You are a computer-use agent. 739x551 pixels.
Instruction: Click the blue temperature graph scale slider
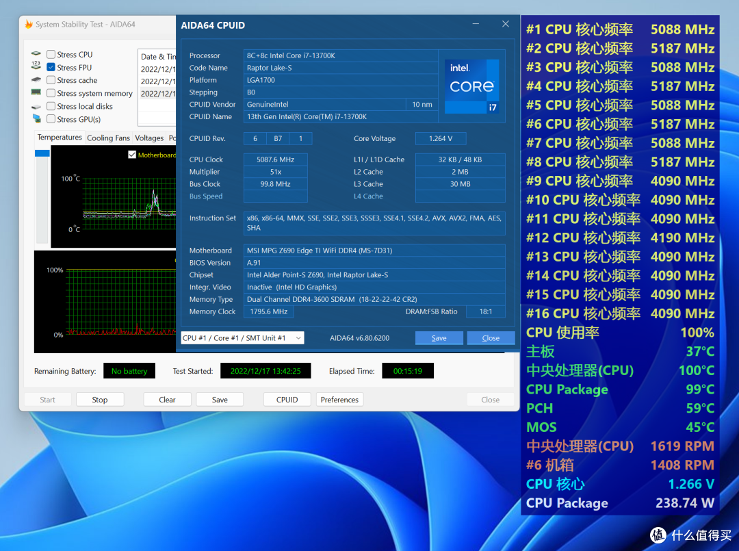click(x=42, y=153)
